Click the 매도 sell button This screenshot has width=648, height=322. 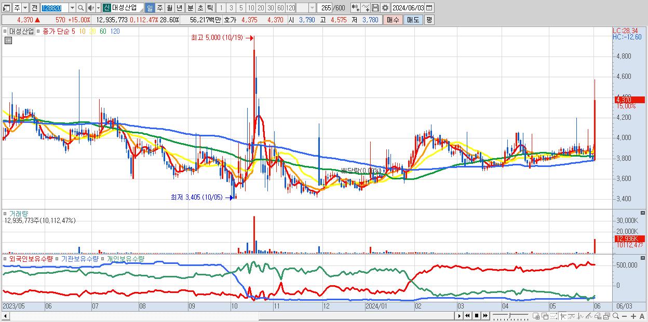[x=413, y=20]
